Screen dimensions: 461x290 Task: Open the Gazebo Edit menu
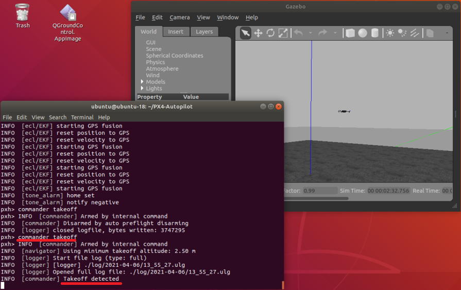point(157,18)
